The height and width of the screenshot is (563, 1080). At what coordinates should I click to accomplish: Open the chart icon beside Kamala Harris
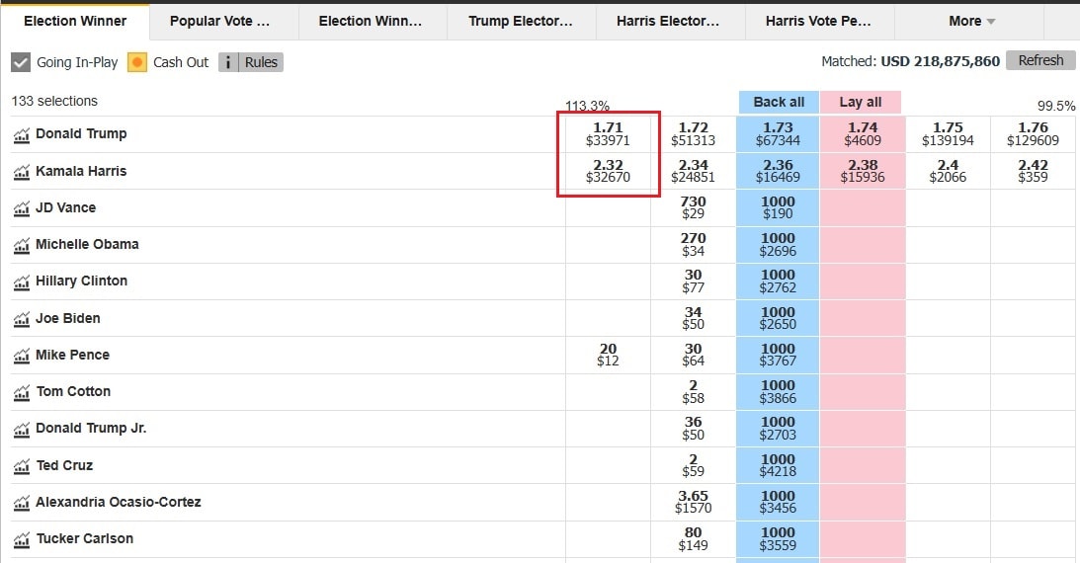22,172
